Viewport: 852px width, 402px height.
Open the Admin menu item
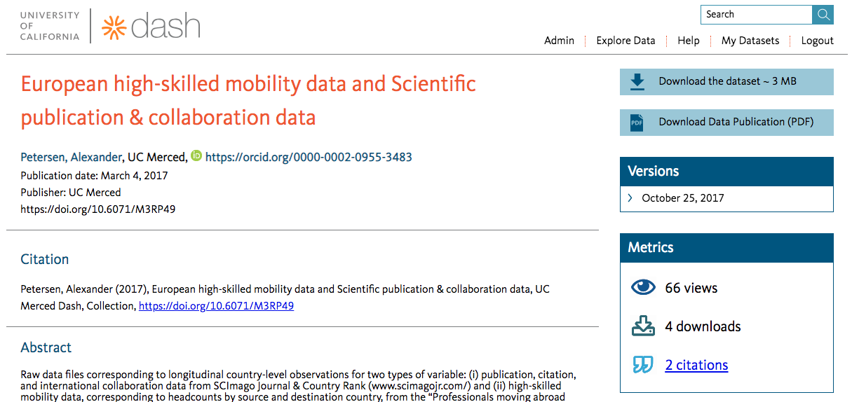(559, 41)
